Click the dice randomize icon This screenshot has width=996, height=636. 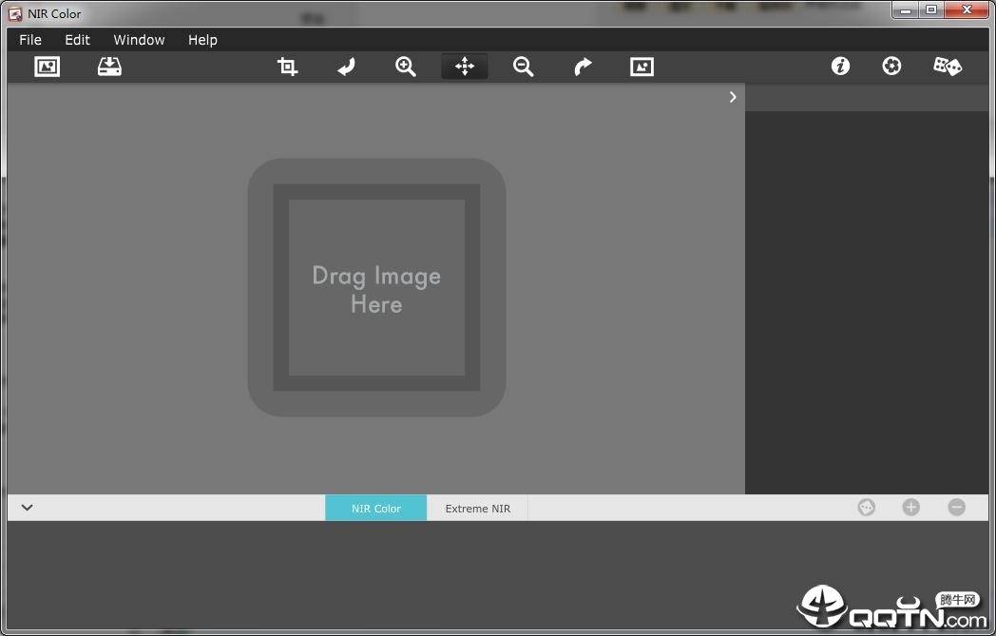click(948, 66)
